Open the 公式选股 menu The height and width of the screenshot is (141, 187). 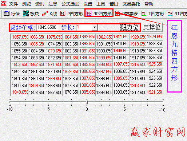click(x=70, y=4)
